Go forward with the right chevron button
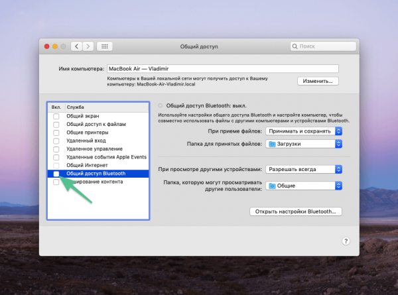Screen dimensions: 398x295 [x=88, y=46]
